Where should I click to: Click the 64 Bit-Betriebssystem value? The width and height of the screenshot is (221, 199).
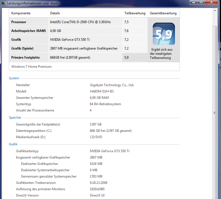(105, 104)
